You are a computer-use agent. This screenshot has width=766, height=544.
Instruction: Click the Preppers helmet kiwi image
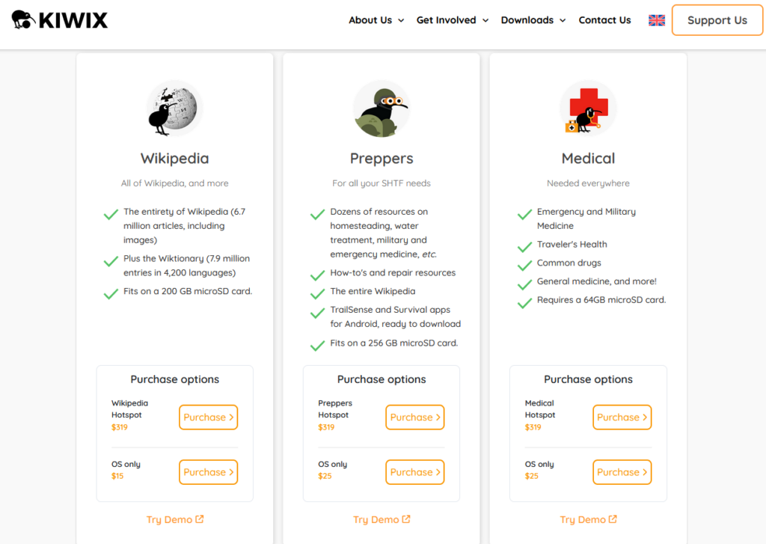382,109
